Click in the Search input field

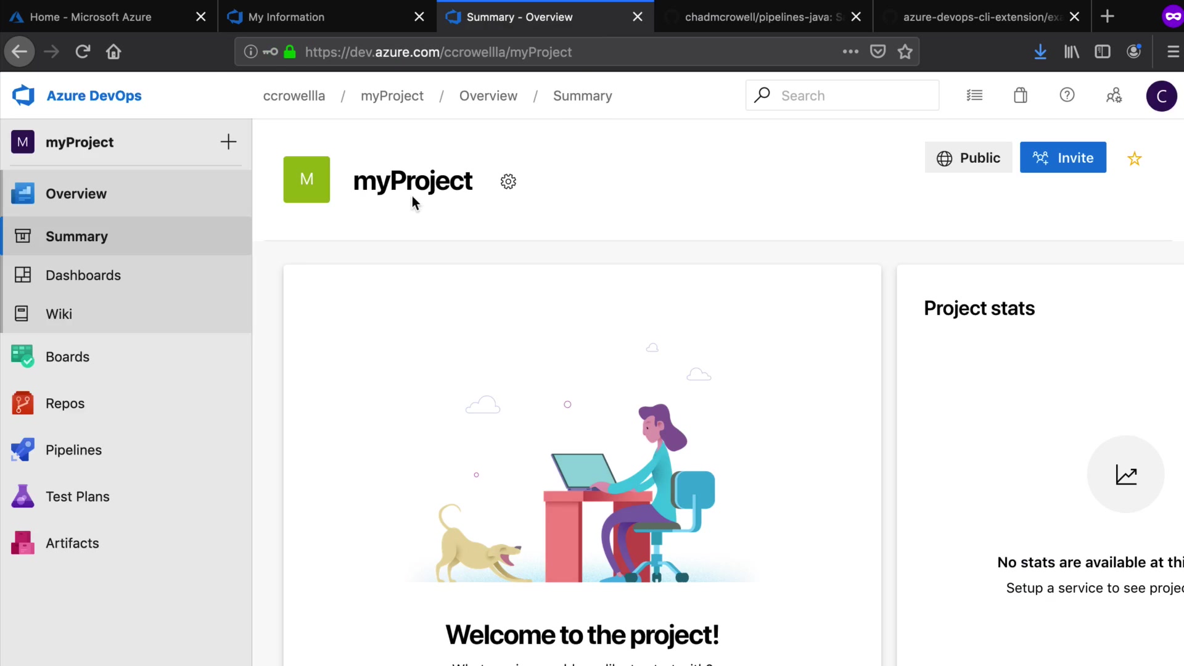click(854, 96)
